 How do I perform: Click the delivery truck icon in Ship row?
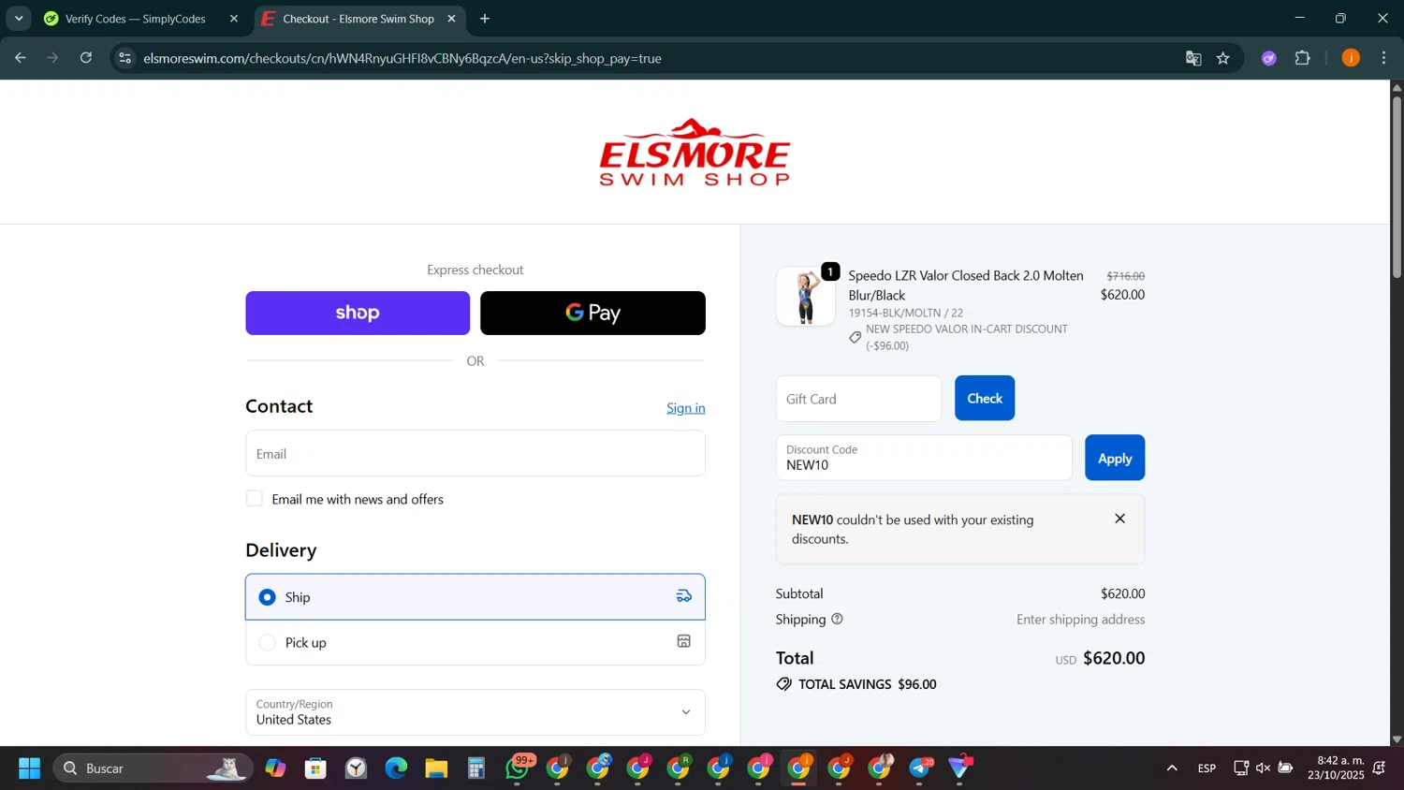[x=684, y=596]
